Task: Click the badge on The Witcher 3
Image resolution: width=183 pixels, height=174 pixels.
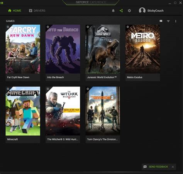Action: point(48,89)
